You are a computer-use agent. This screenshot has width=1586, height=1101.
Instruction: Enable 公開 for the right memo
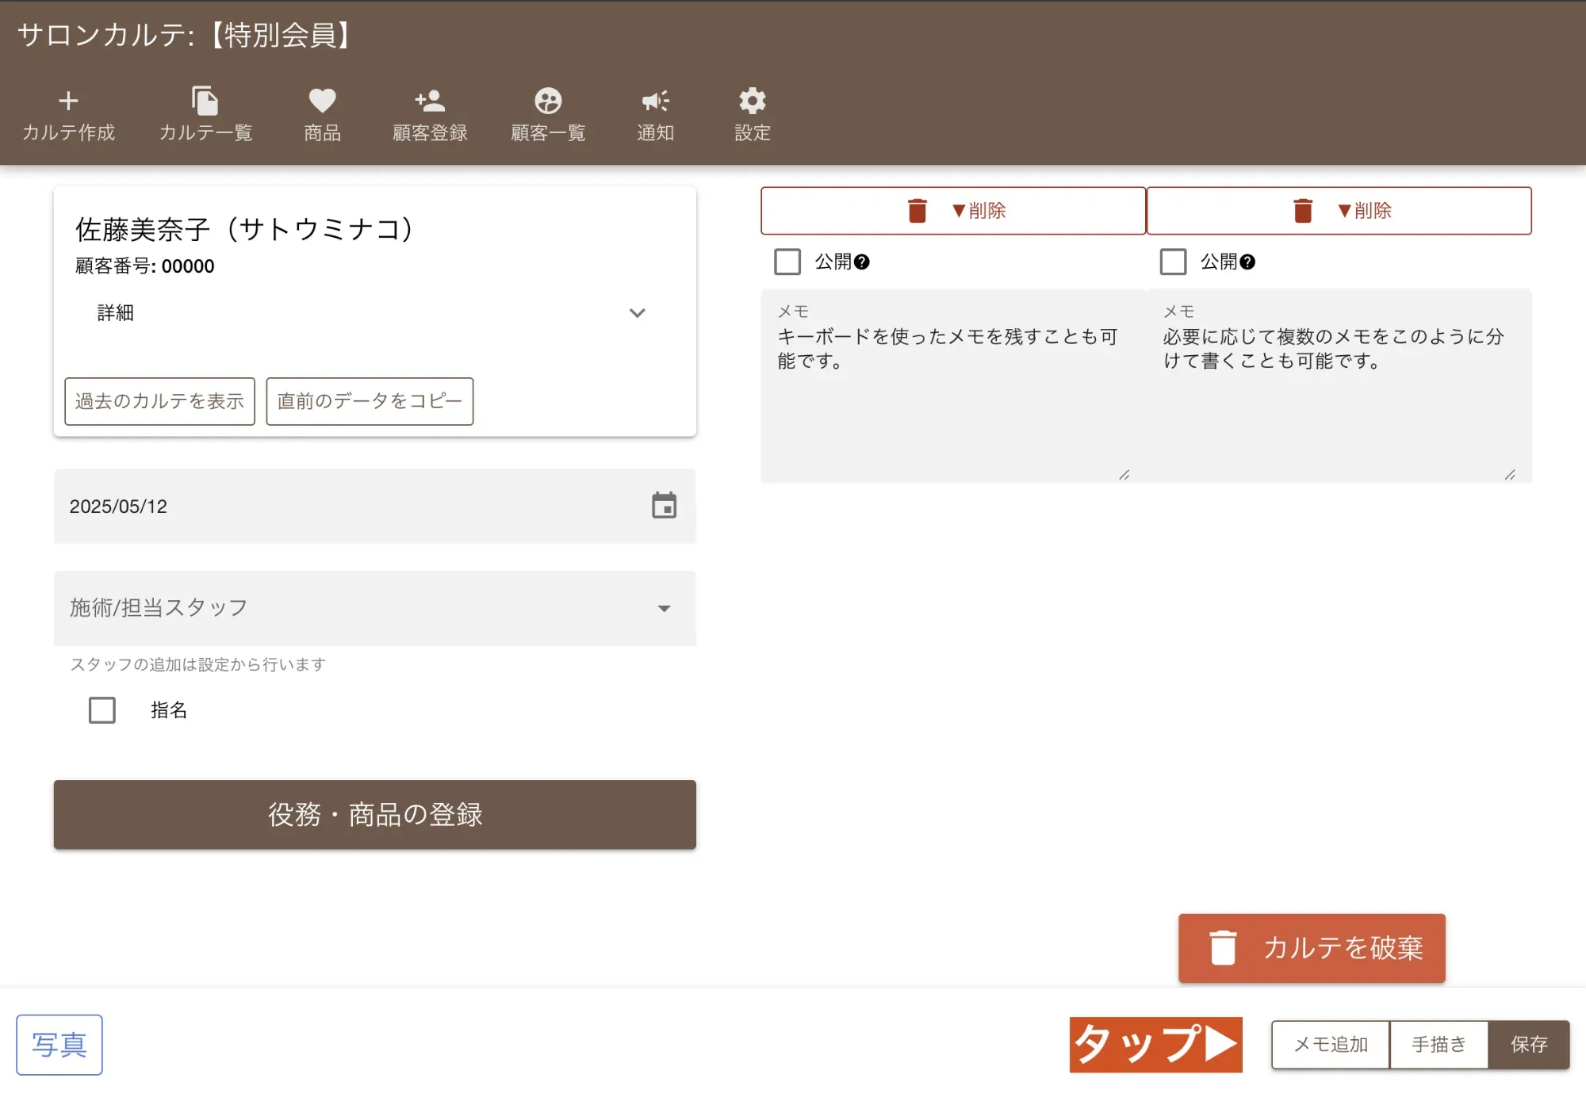1173,262
